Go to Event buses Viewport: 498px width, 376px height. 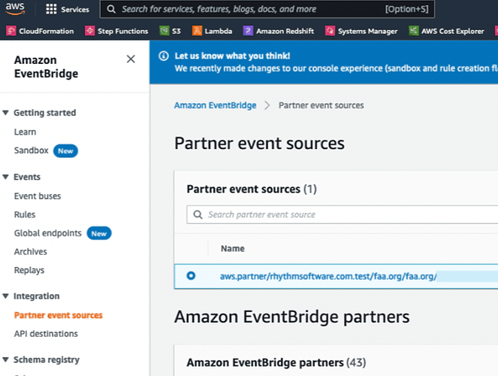tap(38, 196)
